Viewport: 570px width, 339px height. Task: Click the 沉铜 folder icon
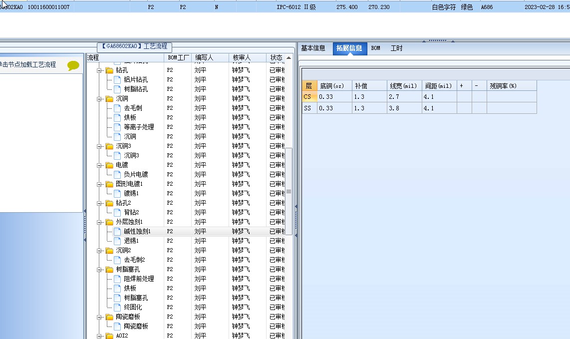coord(109,98)
